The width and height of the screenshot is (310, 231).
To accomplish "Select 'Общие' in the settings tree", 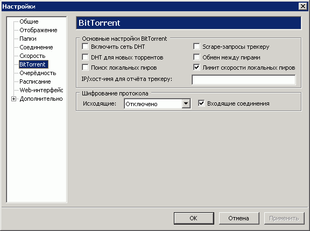I will pos(29,21).
